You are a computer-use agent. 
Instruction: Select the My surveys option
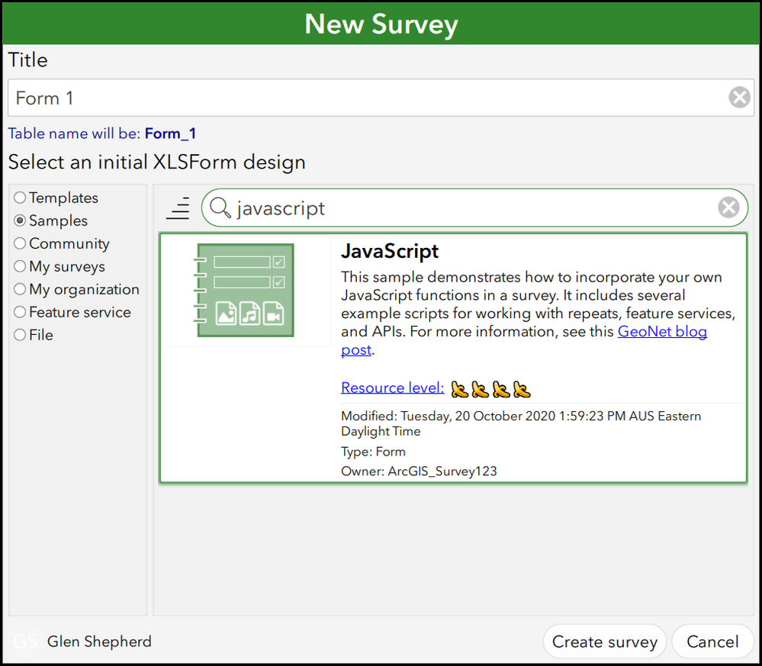pyautogui.click(x=19, y=266)
